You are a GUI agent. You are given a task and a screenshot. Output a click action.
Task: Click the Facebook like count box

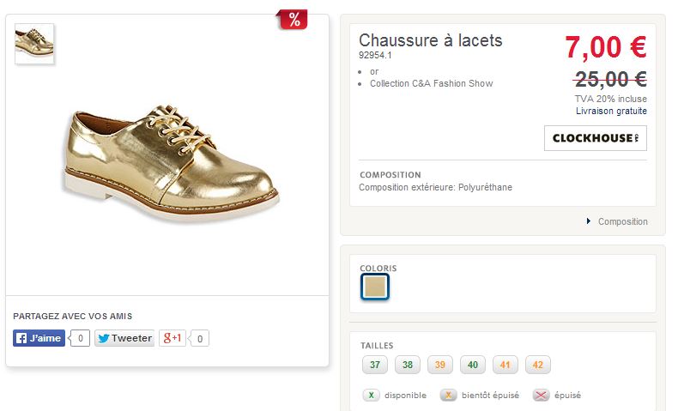(x=80, y=338)
